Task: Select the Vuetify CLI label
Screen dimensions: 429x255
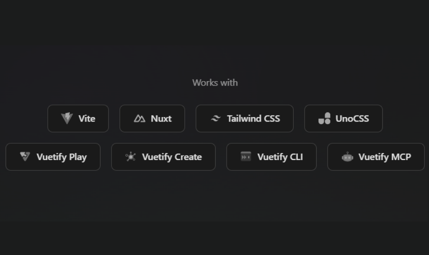Action: coord(280,157)
